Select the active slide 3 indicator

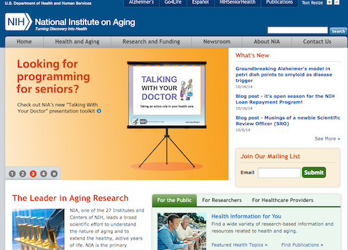tap(33, 174)
